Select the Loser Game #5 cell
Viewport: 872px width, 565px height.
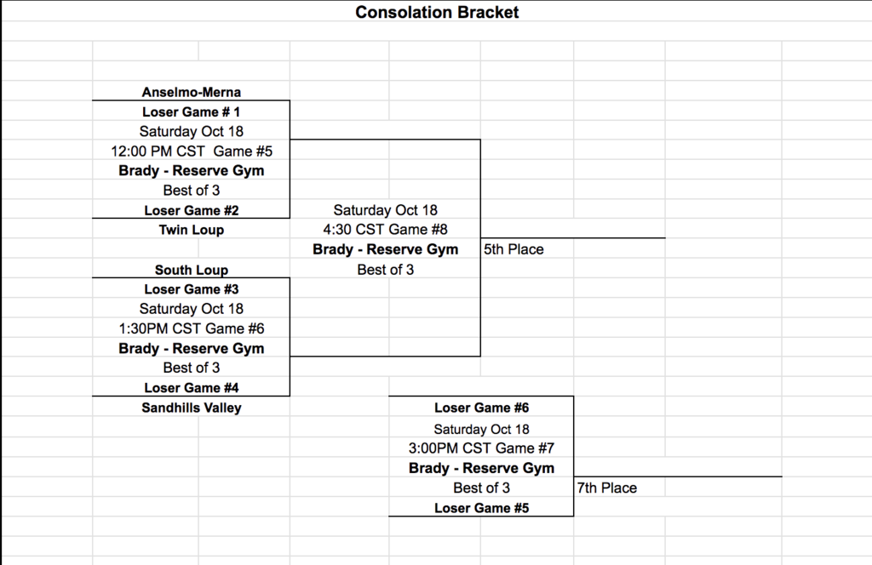coord(482,508)
